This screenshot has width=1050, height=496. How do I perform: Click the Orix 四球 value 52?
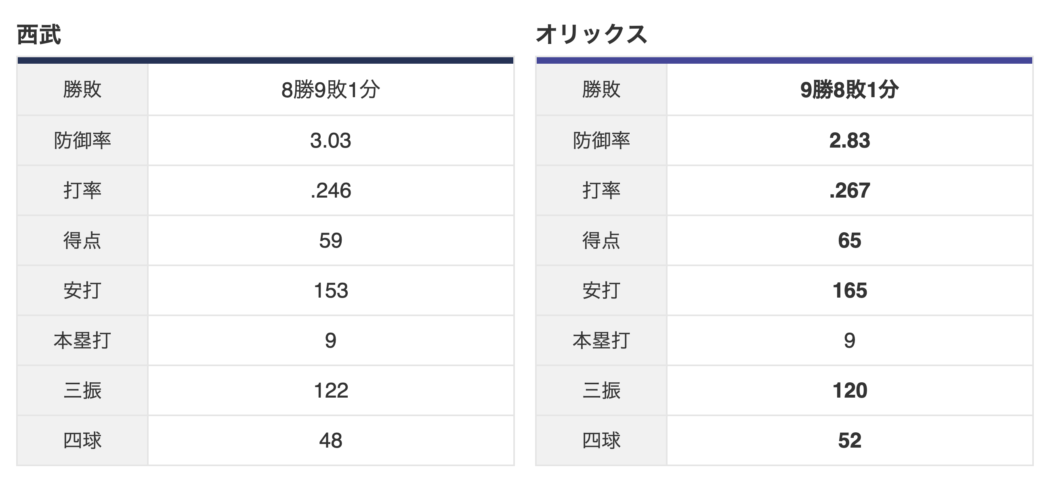point(849,441)
